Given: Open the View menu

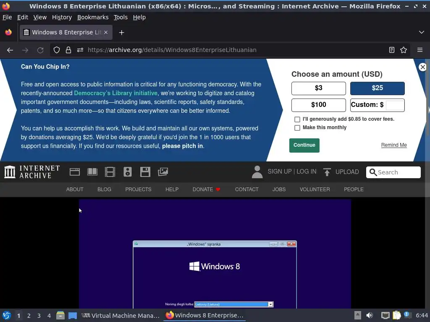Looking at the screenshot, I should pos(40,17).
